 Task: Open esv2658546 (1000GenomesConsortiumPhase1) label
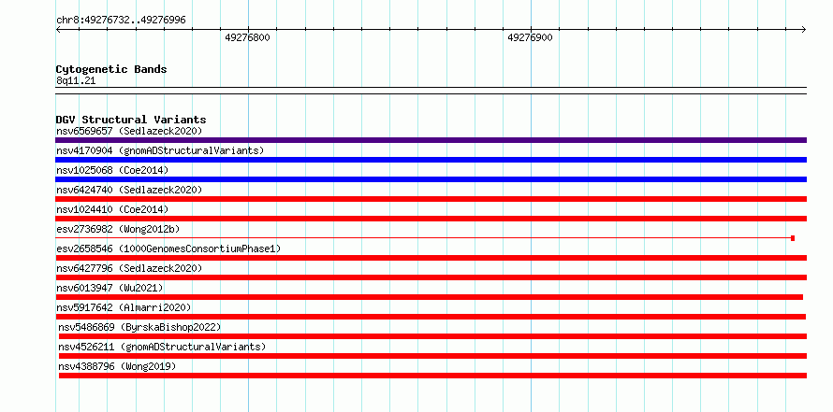168,249
